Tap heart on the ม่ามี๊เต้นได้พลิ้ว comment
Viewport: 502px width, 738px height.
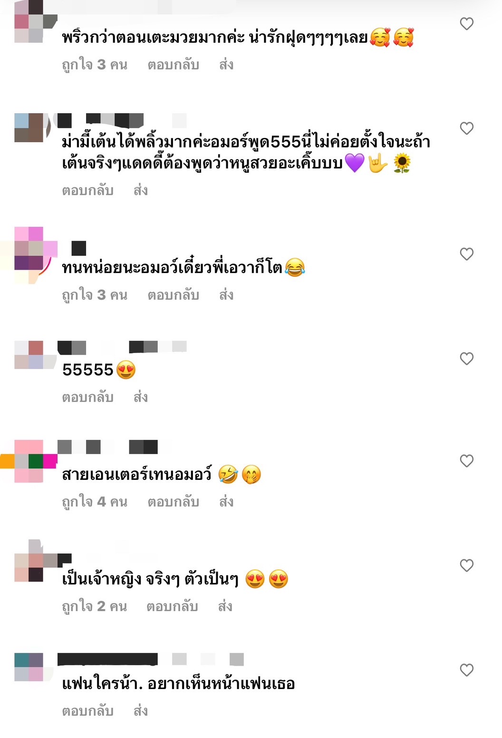[x=467, y=128]
